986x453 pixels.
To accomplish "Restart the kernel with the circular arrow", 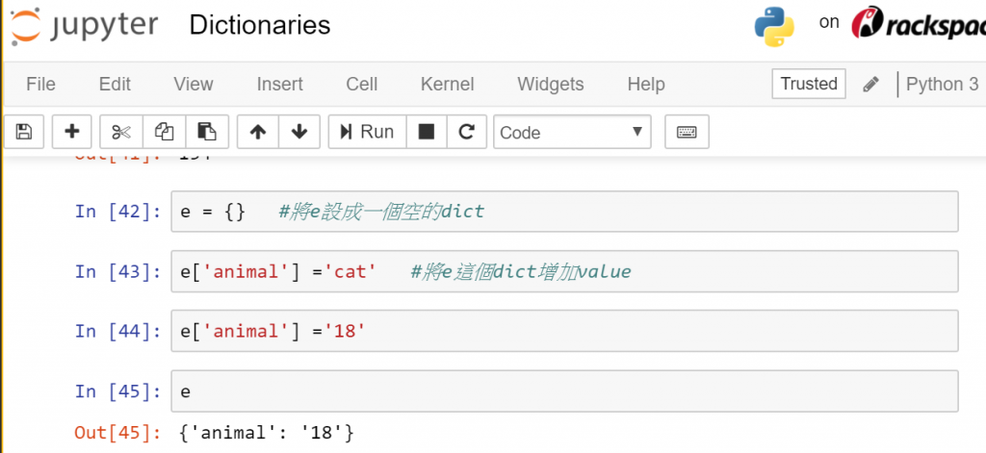I will point(467,132).
